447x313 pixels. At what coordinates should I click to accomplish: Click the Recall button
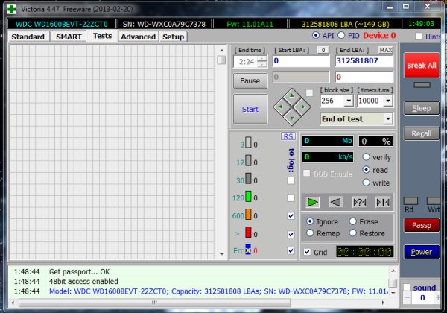click(422, 133)
